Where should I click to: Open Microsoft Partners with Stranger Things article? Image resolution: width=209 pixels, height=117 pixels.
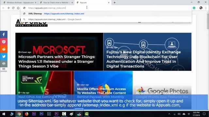pos(59,52)
